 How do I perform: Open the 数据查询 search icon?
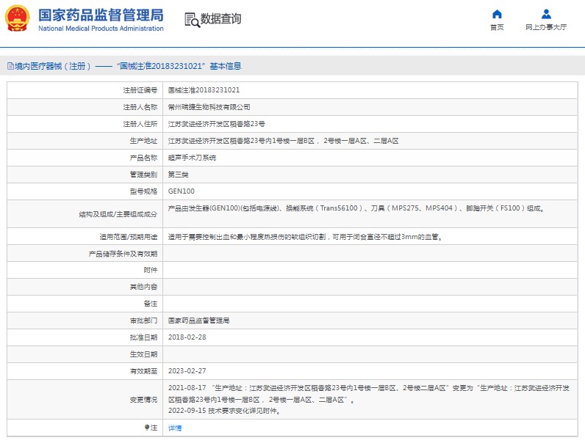click(x=192, y=20)
